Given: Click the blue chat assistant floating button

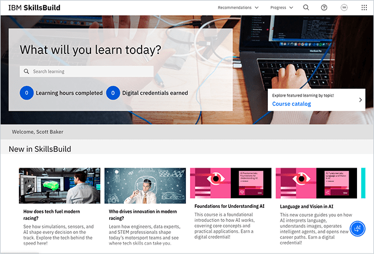Looking at the screenshot, I should [x=358, y=228].
